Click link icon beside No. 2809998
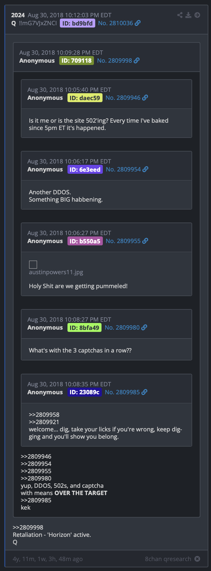 click(137, 60)
